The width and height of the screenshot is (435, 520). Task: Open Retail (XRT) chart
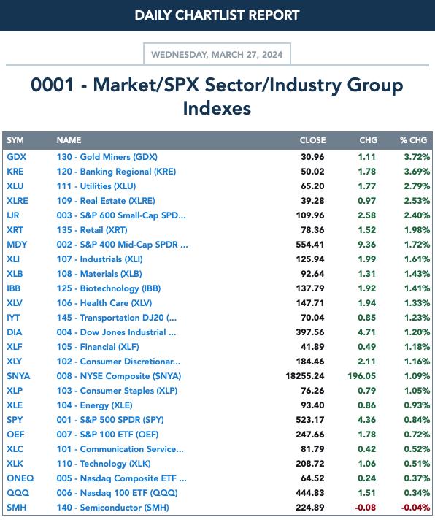(92, 230)
